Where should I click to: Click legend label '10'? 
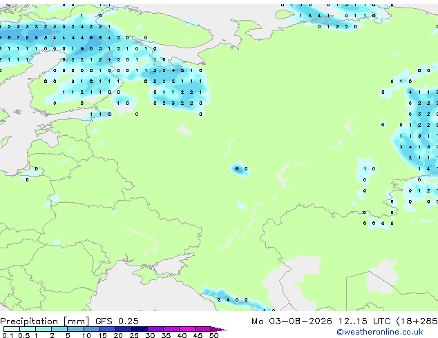pos(86,335)
